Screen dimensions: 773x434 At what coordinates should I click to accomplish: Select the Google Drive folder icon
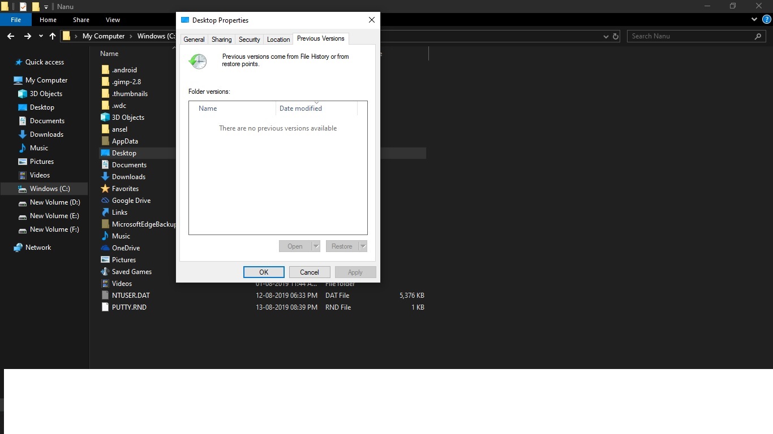pos(105,201)
